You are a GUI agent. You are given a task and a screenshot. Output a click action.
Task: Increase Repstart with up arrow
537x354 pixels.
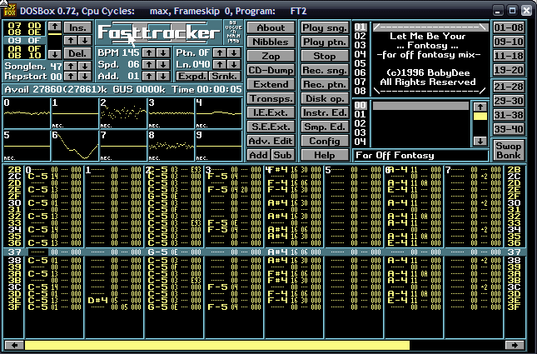[x=71, y=76]
